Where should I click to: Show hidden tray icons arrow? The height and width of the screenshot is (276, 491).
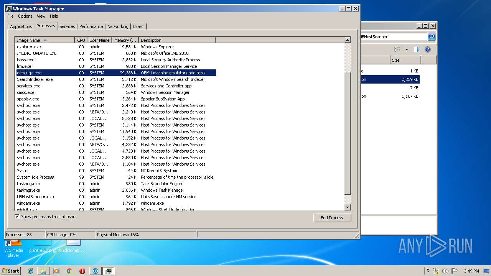[x=428, y=271]
